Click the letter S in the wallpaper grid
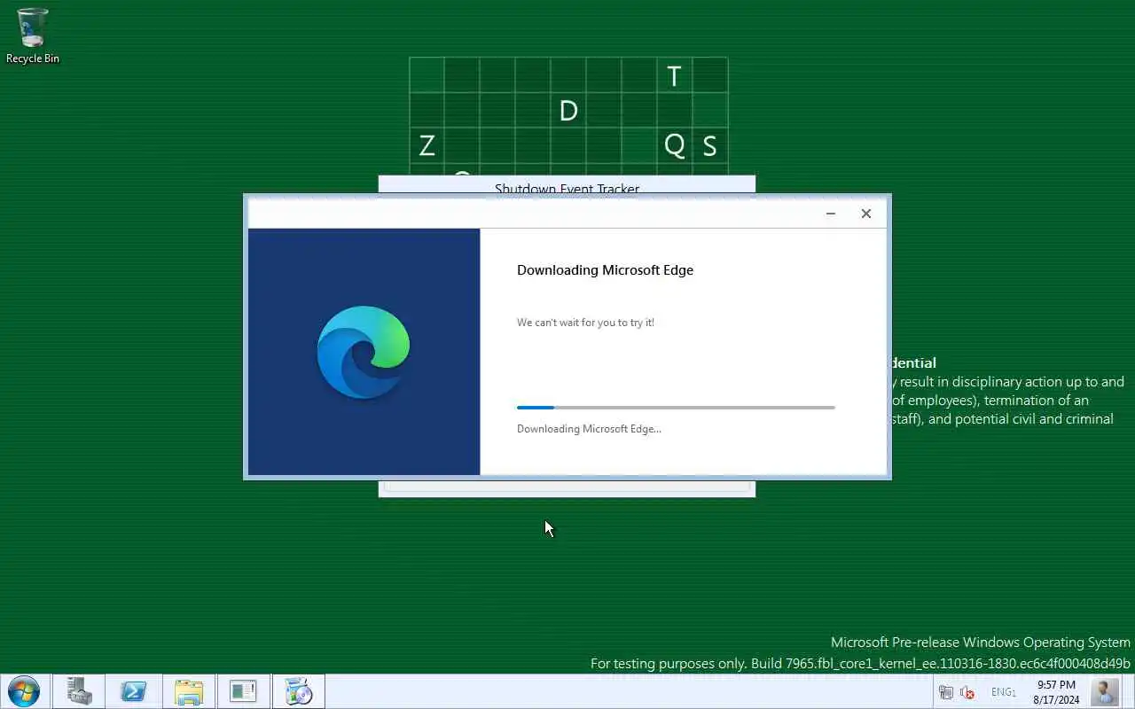The height and width of the screenshot is (709, 1135). pos(709,145)
